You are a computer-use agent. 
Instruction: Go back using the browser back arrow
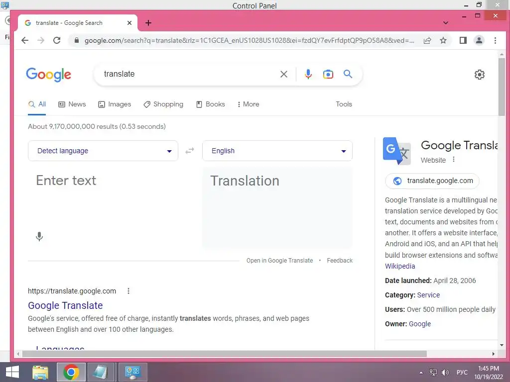click(x=25, y=40)
